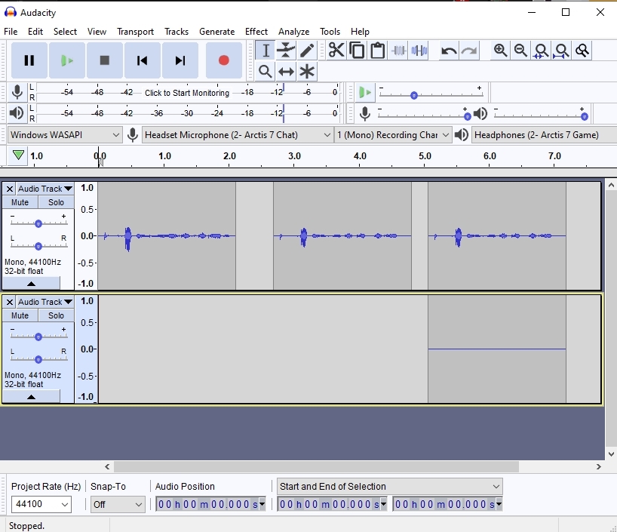The height and width of the screenshot is (532, 617).
Task: Close the second Audio Track with X
Action: tap(10, 302)
